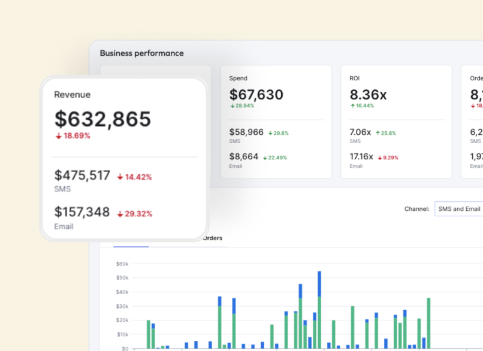This screenshot has width=483, height=351.
Task: Click the $632,865 total revenue figure
Action: (x=102, y=119)
